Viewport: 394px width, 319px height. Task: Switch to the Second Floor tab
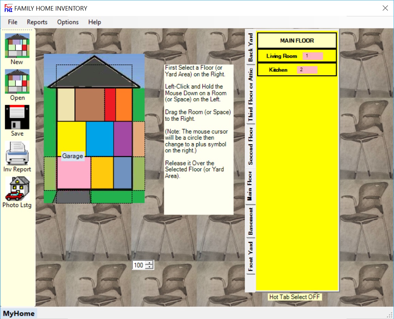[x=250, y=146]
